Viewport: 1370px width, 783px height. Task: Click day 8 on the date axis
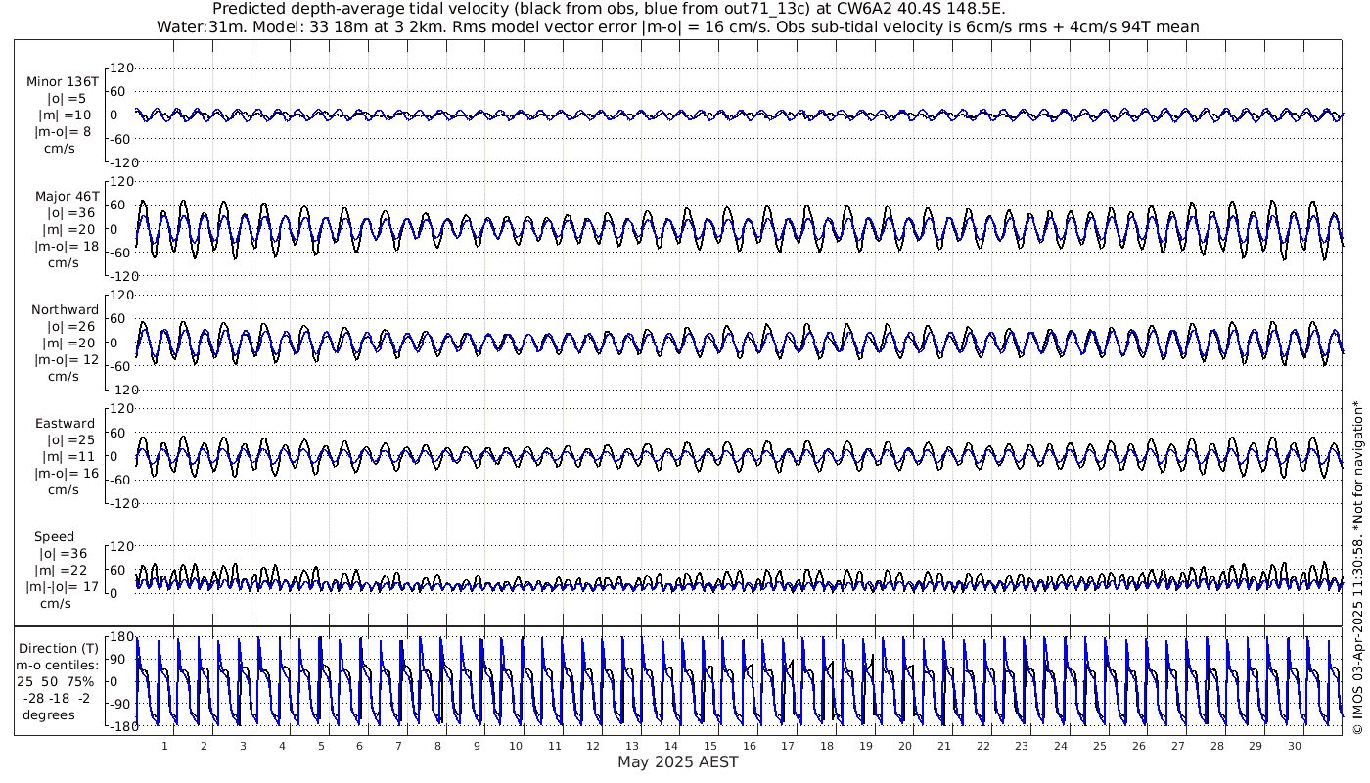point(437,746)
